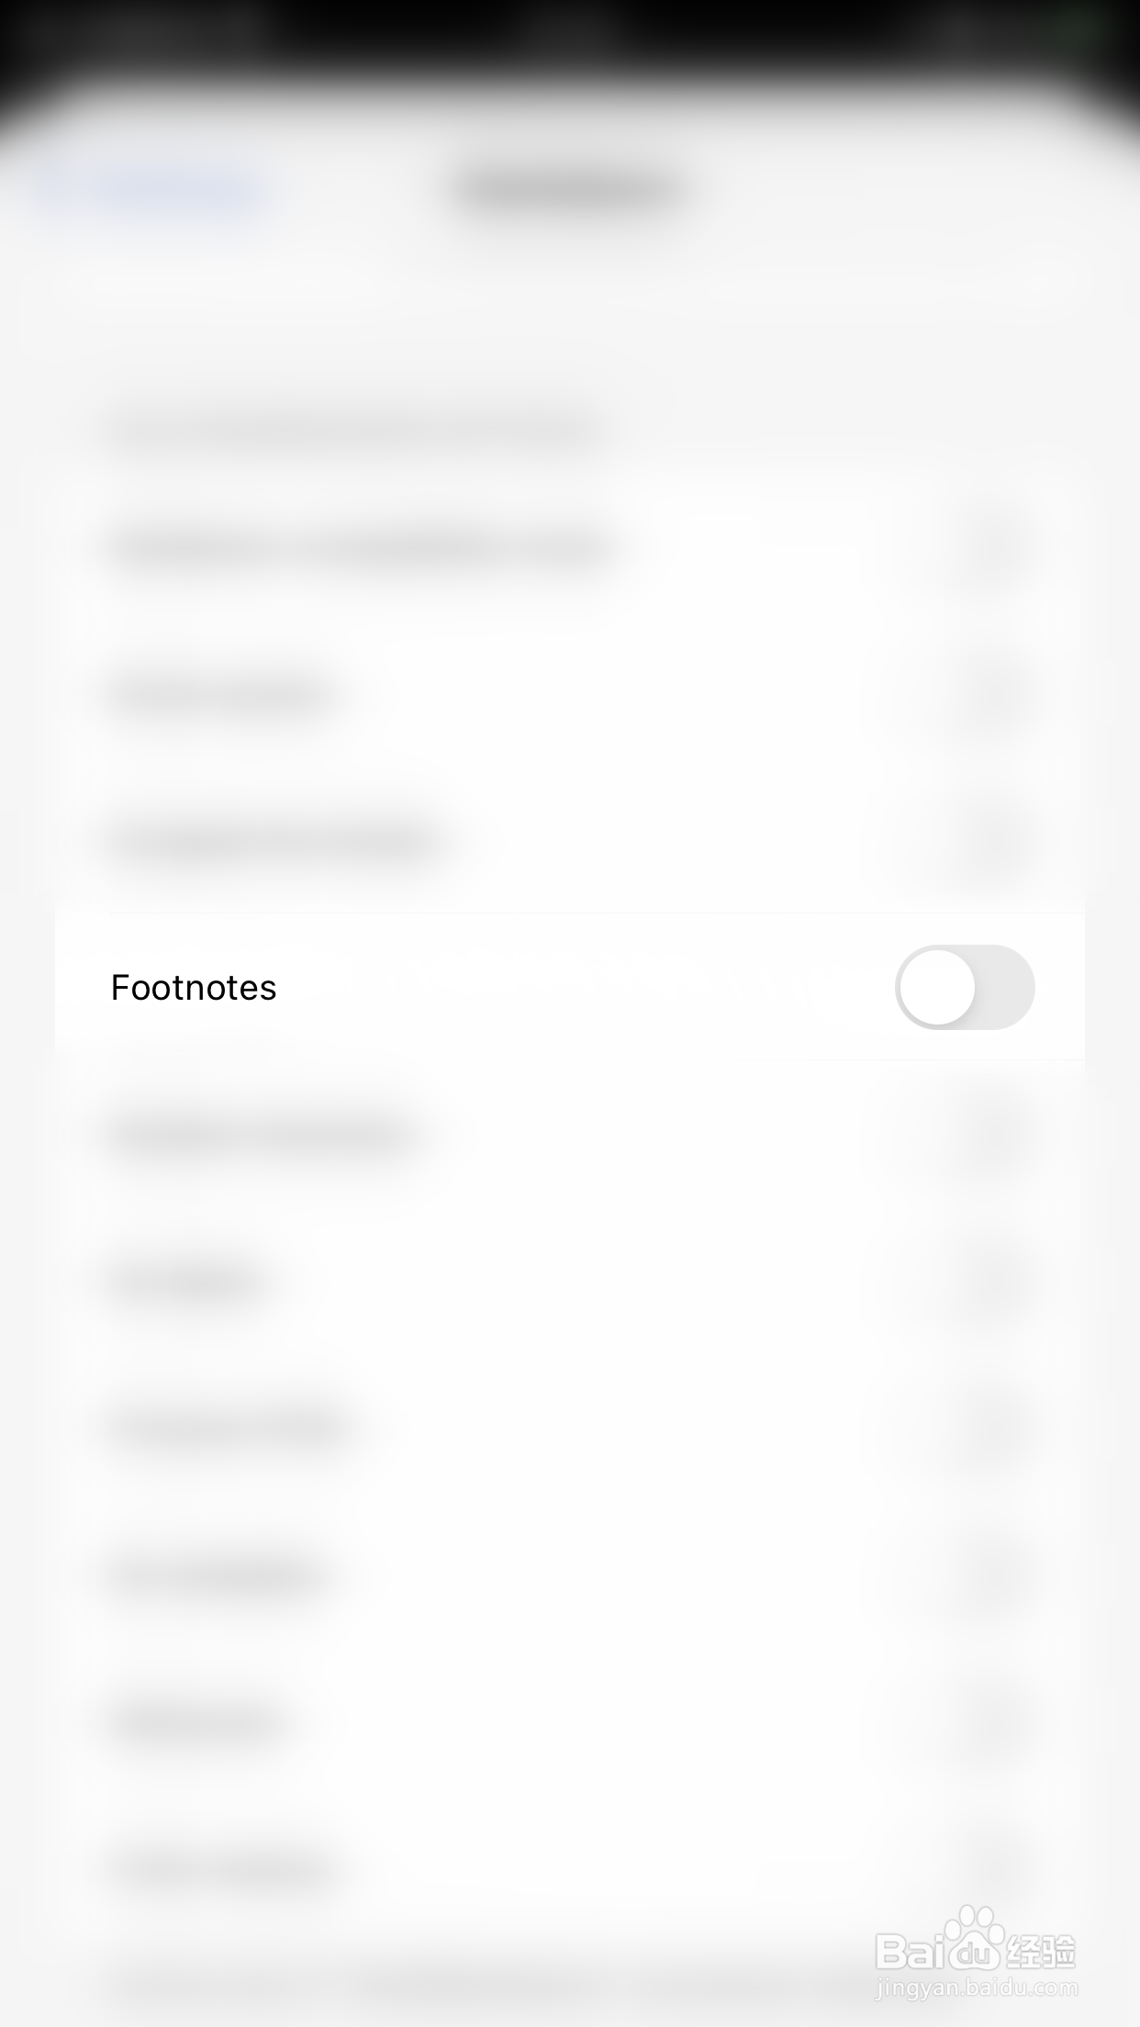The width and height of the screenshot is (1140, 2027).
Task: Toggle the switch two rows above Footnotes
Action: (x=989, y=695)
